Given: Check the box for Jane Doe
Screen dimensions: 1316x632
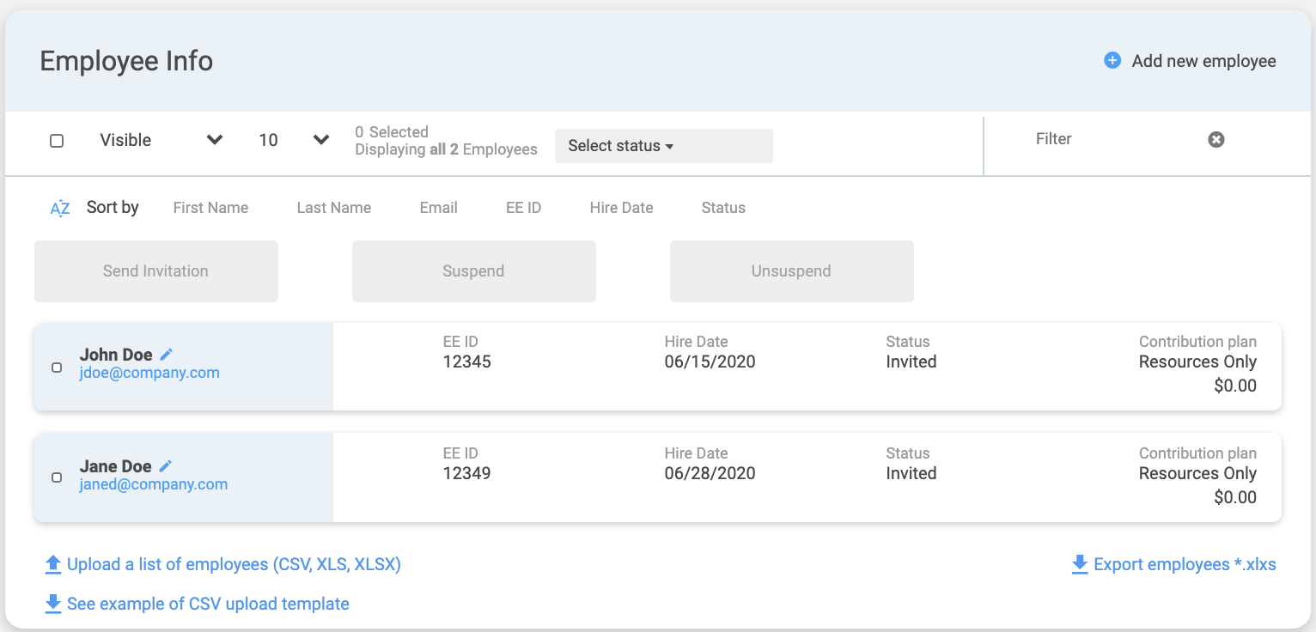Looking at the screenshot, I should pyautogui.click(x=57, y=477).
